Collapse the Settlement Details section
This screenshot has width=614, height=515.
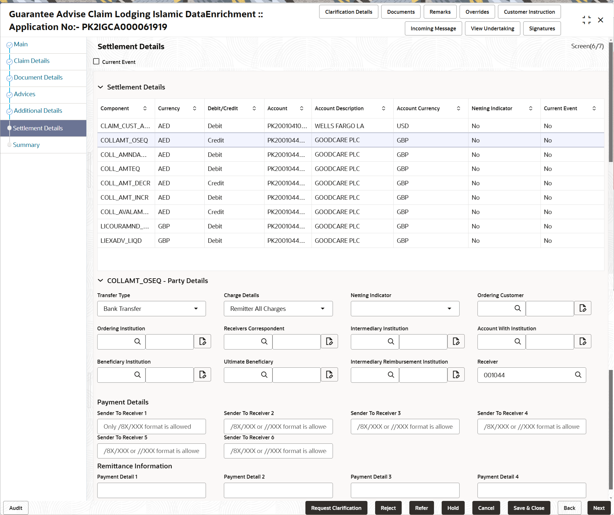click(100, 87)
